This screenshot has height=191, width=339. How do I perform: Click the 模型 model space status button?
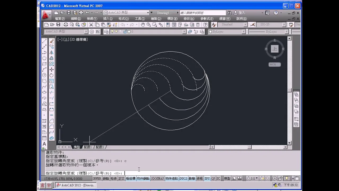point(227,179)
